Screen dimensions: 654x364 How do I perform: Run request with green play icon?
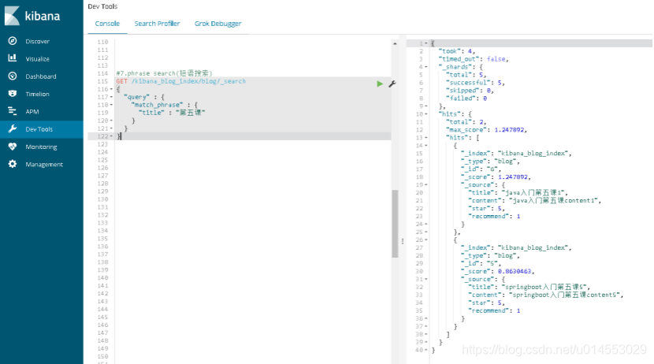click(380, 84)
